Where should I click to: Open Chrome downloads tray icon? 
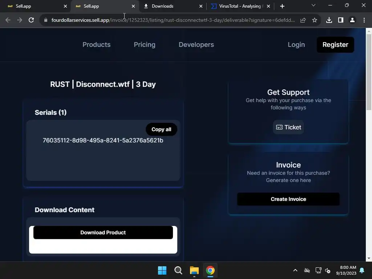[329, 20]
